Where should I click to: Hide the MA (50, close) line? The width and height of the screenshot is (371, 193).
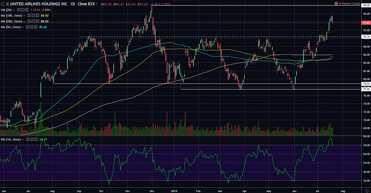point(27,27)
